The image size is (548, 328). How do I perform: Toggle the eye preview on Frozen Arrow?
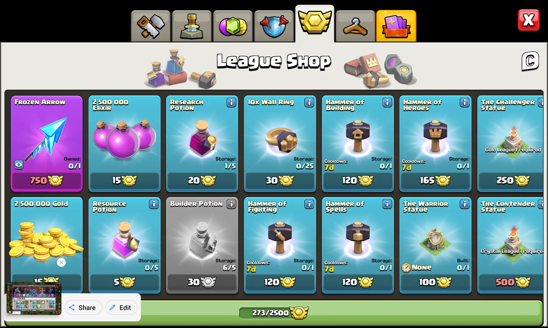[19, 165]
